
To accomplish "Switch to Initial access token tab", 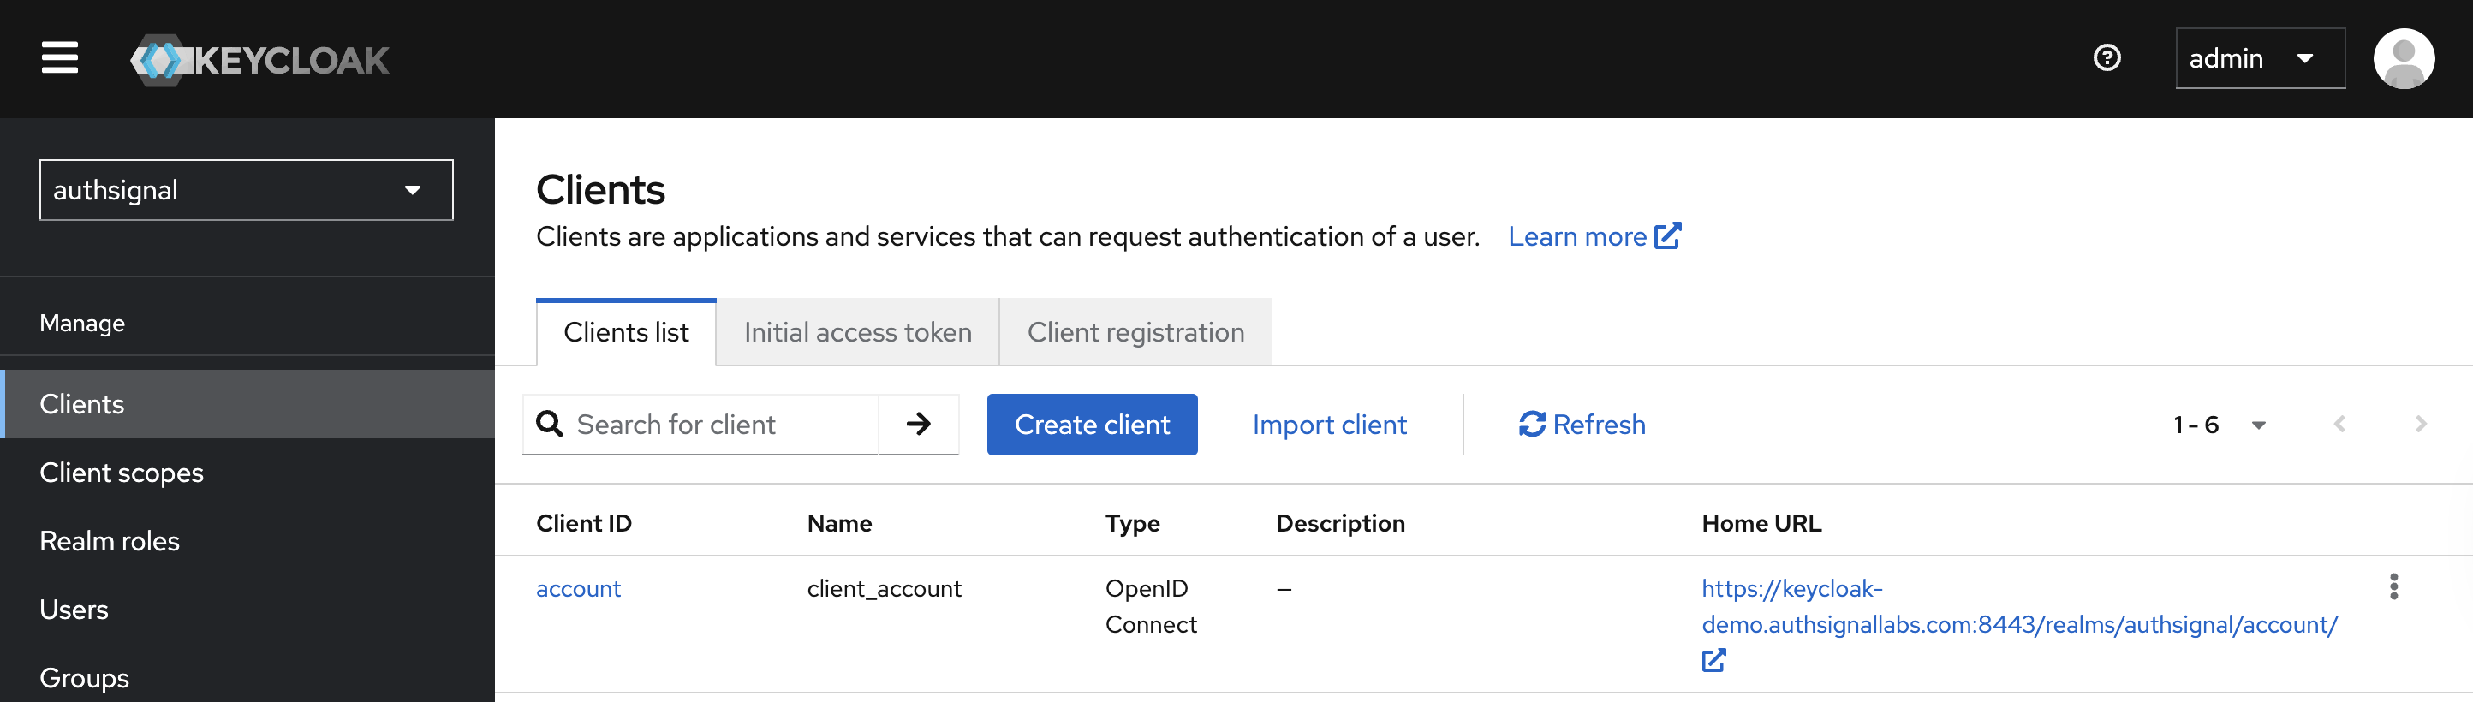I will click(857, 332).
